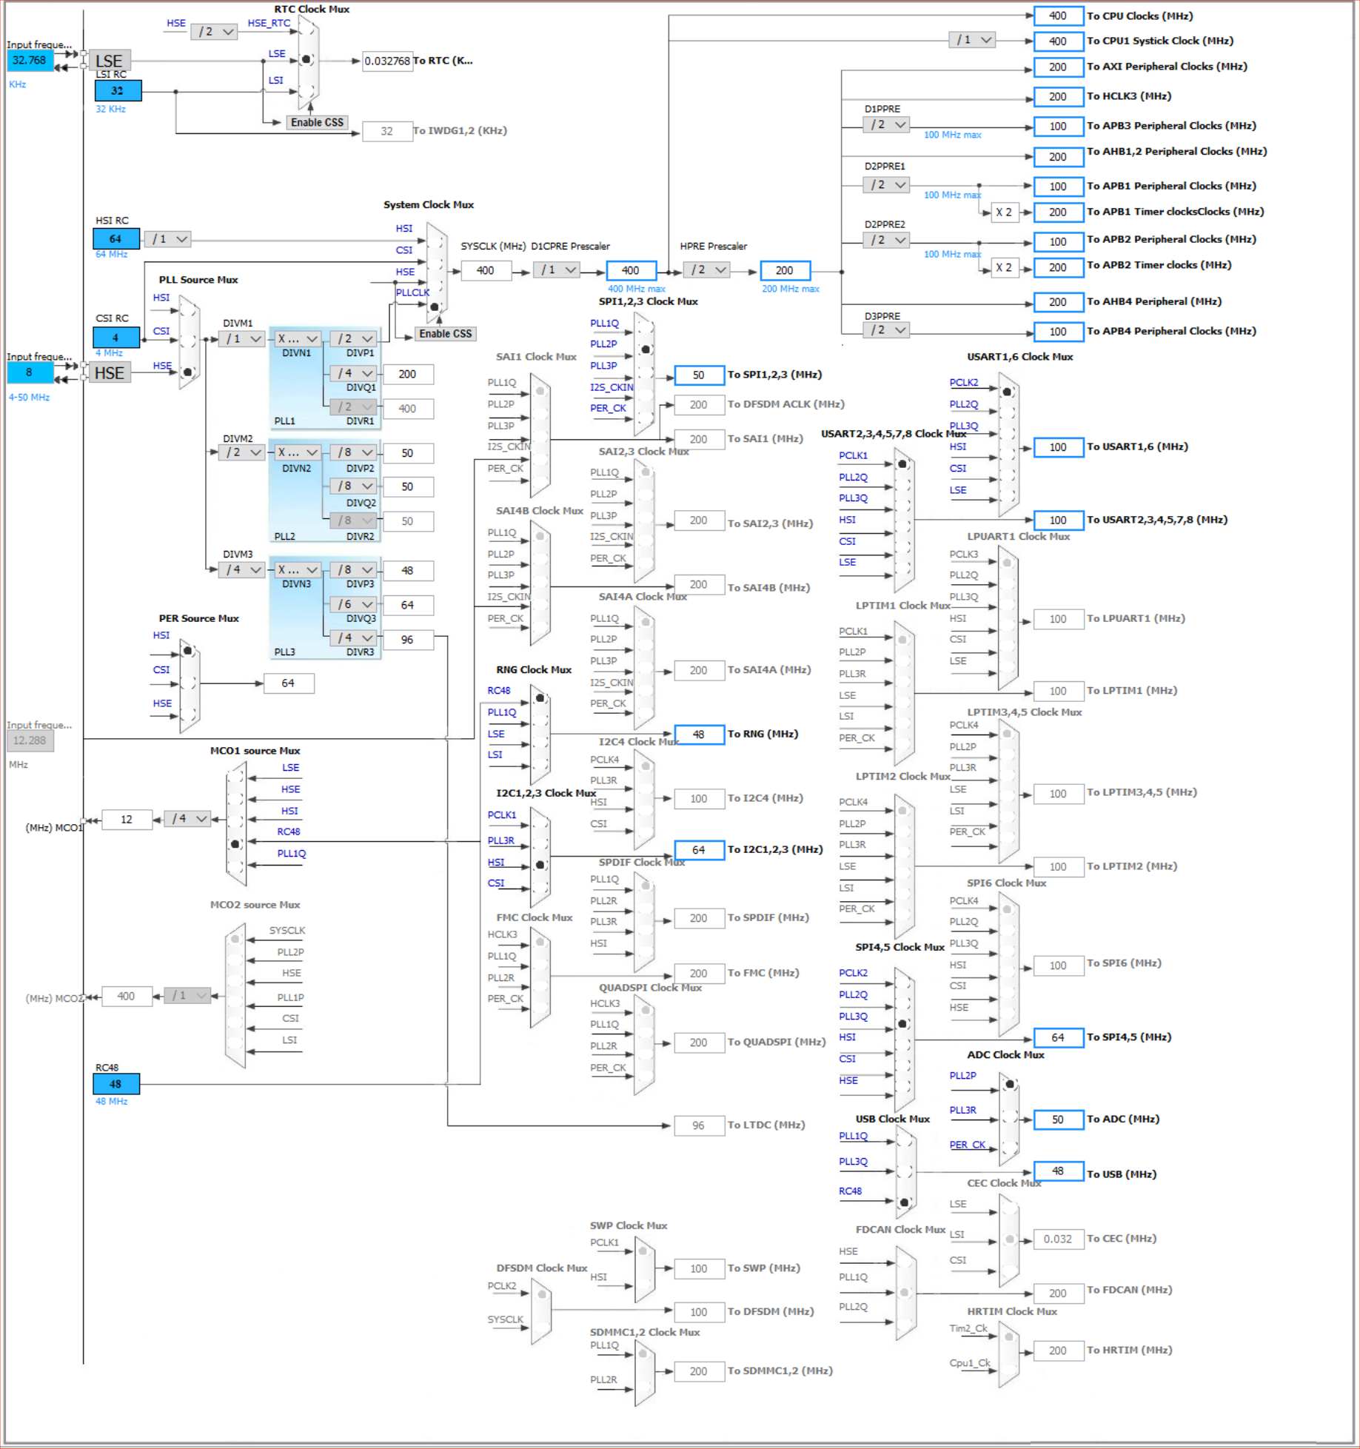1360x1449 pixels.
Task: Click Enable CSS under RTC Clock Mux
Action: (317, 123)
